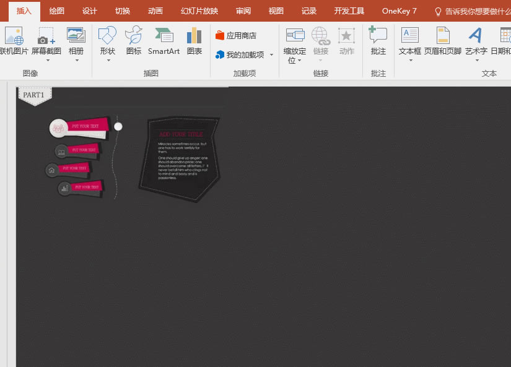Expand the Link (链接) dropdown arrow
This screenshot has width=511, height=367.
coord(320,61)
